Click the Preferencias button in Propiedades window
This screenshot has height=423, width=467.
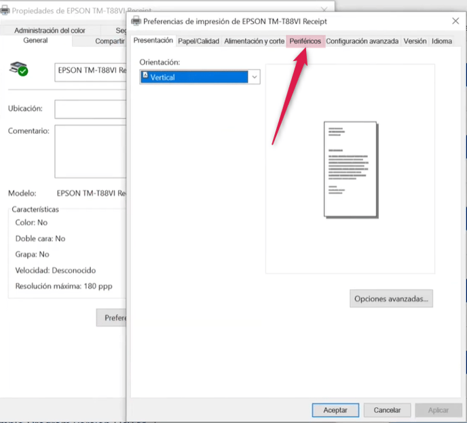pyautogui.click(x=111, y=318)
